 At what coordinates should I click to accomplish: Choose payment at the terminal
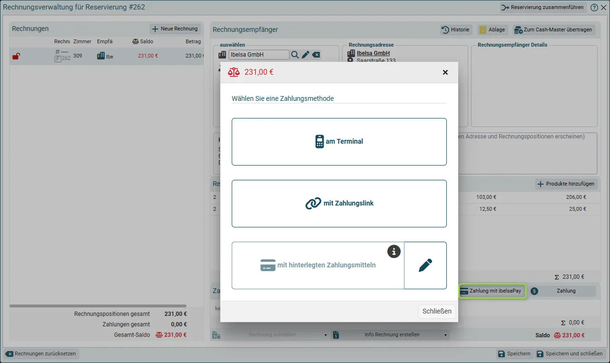pos(339,142)
